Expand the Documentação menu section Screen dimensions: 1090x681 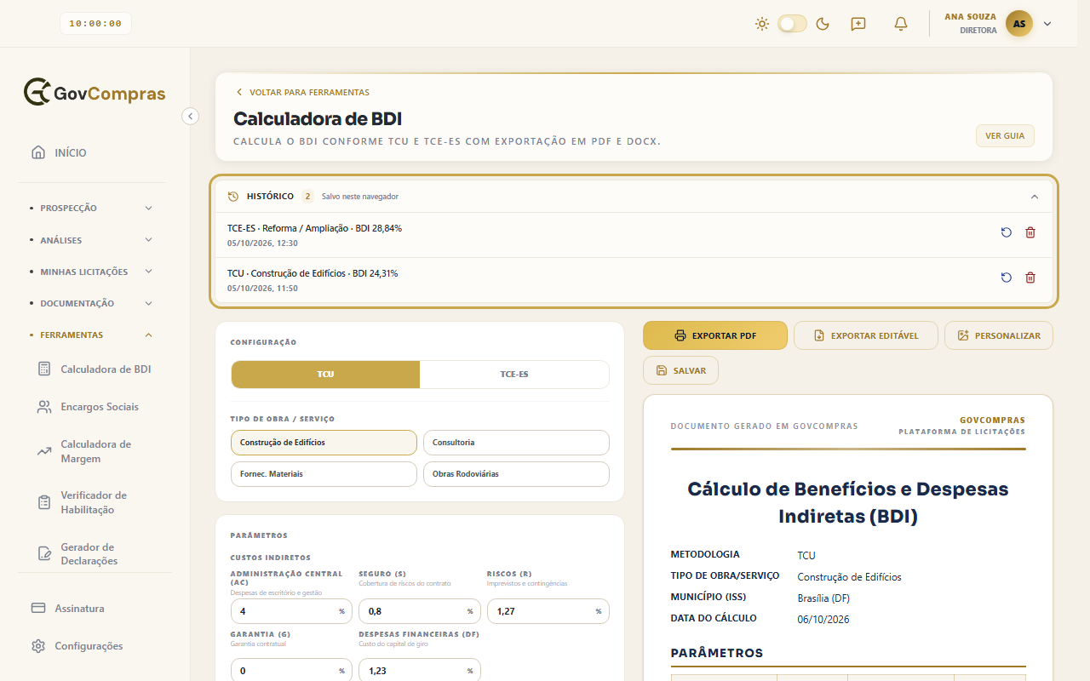pyautogui.click(x=92, y=303)
